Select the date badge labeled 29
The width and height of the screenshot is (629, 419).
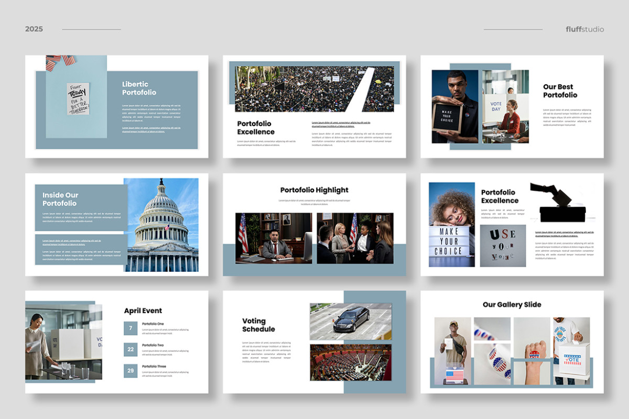(x=129, y=370)
